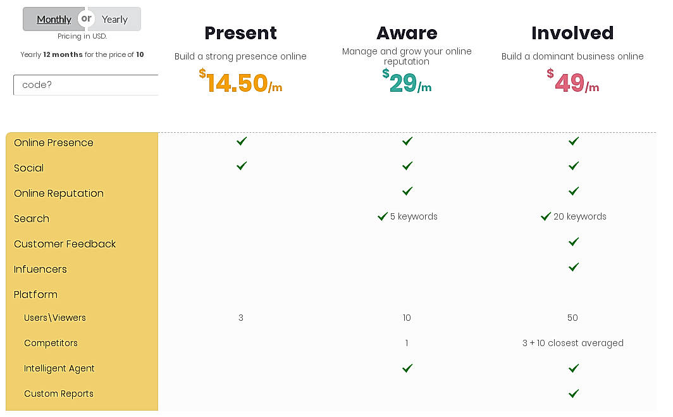This screenshot has height=417, width=673.
Task: Switch billing to Monthly
Action: click(54, 20)
